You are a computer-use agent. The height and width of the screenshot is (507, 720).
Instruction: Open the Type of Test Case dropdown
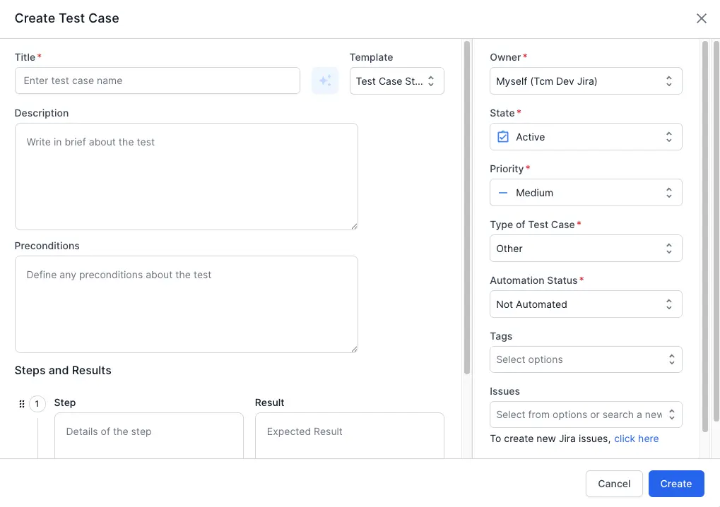[585, 248]
